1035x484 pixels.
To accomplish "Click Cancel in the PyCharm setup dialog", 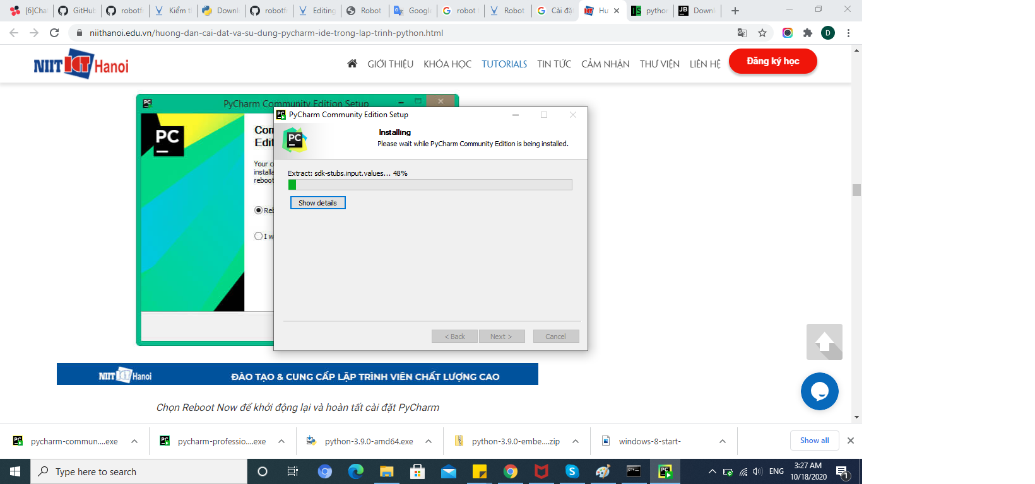I will click(x=556, y=337).
